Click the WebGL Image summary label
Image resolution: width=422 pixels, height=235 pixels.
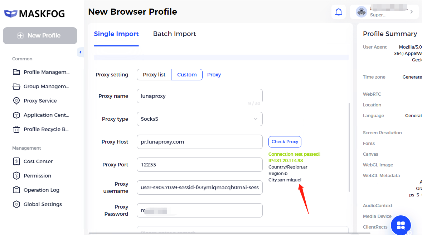(x=378, y=165)
